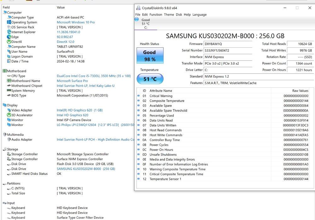Viewport: 315px width, 220px height.
Task: Open the Theme menu
Action: (x=169, y=15)
